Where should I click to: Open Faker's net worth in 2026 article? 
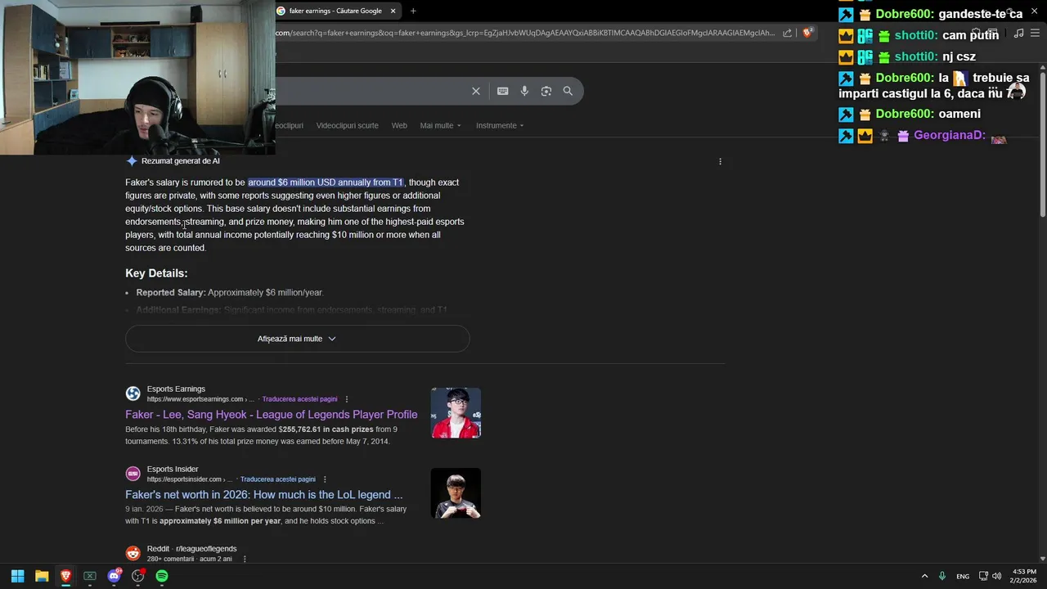click(x=263, y=495)
